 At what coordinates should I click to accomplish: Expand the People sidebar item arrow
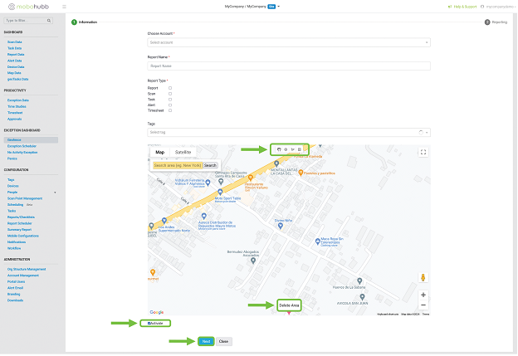pyautogui.click(x=55, y=192)
